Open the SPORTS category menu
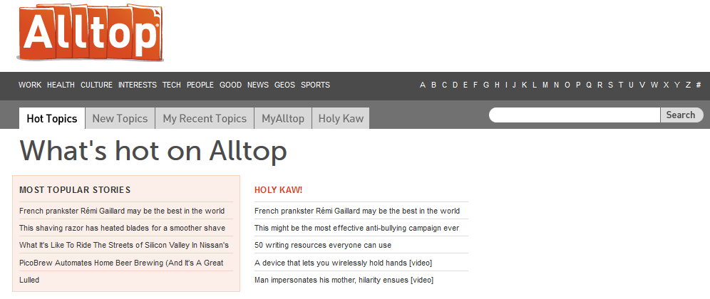This screenshot has width=710, height=299. click(315, 85)
